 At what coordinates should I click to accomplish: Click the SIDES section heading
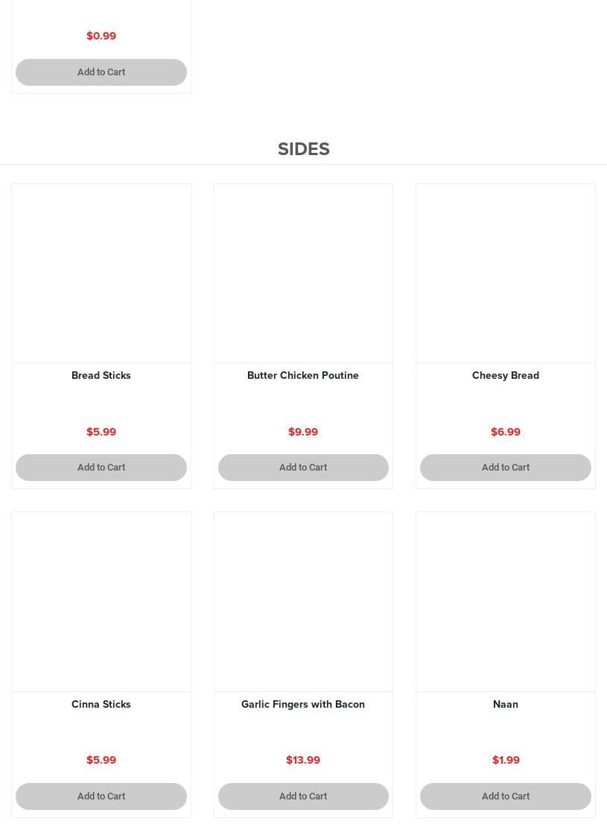pyautogui.click(x=303, y=149)
